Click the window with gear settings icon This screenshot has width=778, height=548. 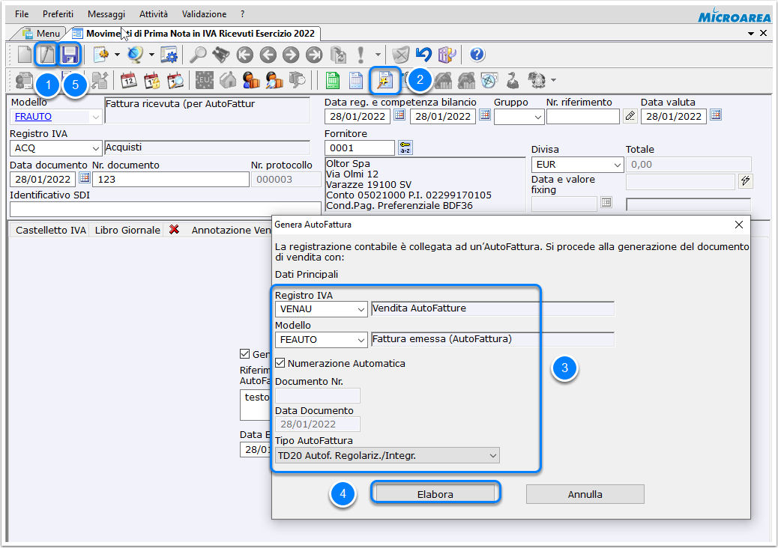[169, 55]
